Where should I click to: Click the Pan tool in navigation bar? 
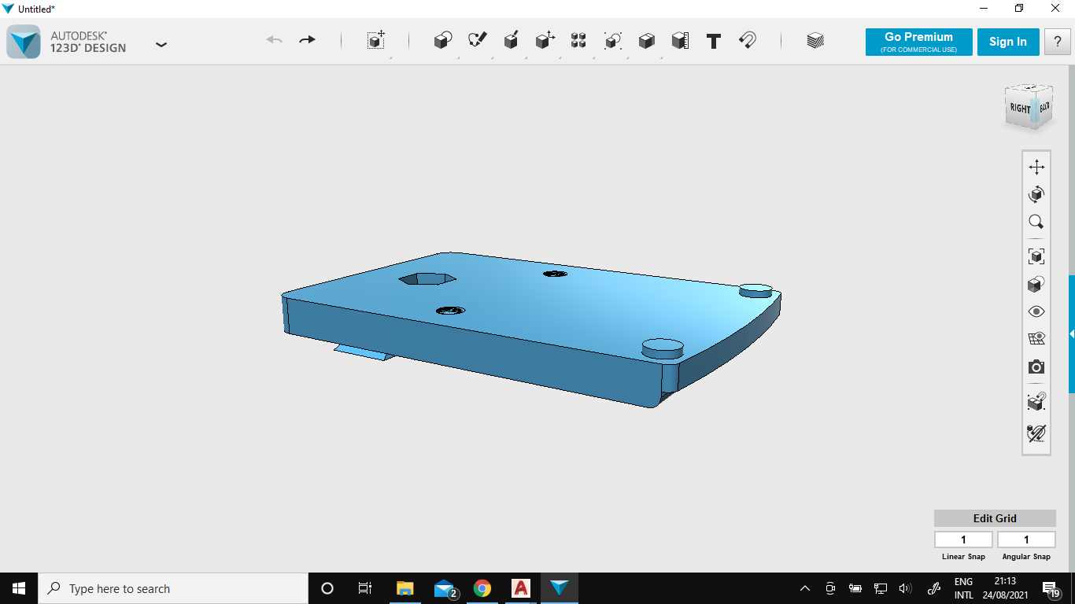tap(1036, 167)
